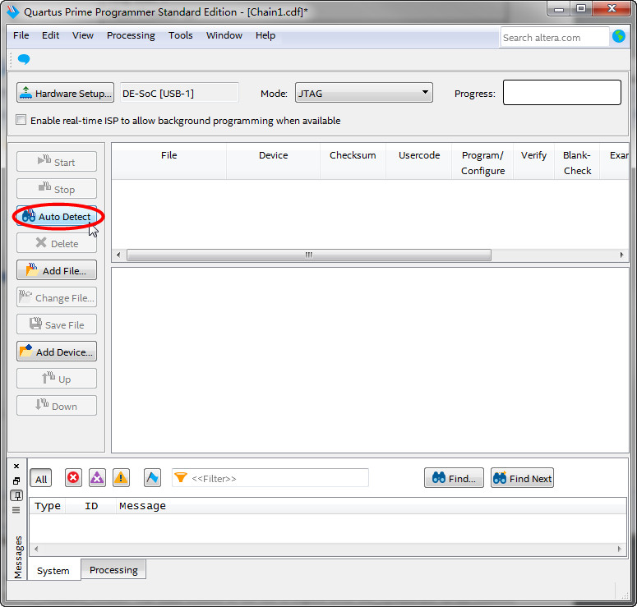
Task: Open the Tools menu
Action: (180, 35)
